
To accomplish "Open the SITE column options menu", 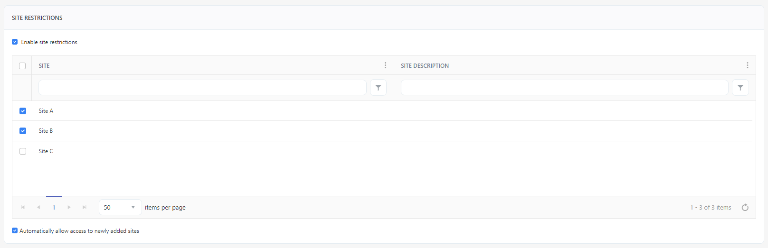I will pyautogui.click(x=385, y=65).
